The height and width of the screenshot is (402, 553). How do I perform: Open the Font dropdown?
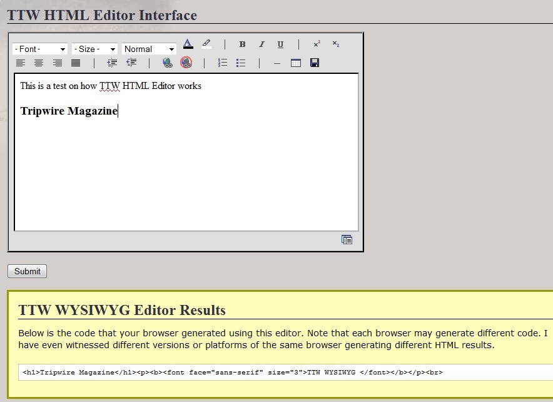click(x=40, y=49)
